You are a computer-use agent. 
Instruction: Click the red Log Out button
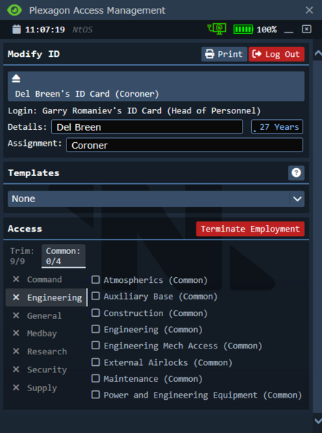(277, 54)
